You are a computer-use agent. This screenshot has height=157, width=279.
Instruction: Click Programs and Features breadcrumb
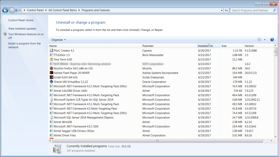(96, 10)
